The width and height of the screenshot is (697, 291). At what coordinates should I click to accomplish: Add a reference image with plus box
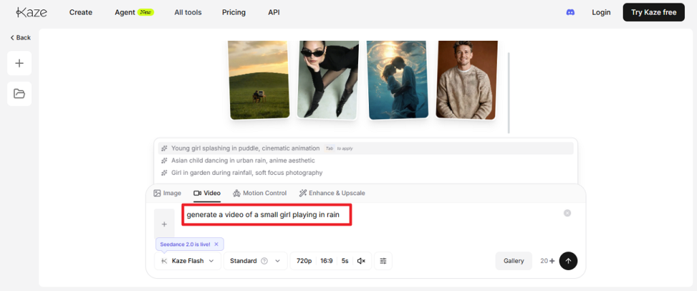click(164, 224)
